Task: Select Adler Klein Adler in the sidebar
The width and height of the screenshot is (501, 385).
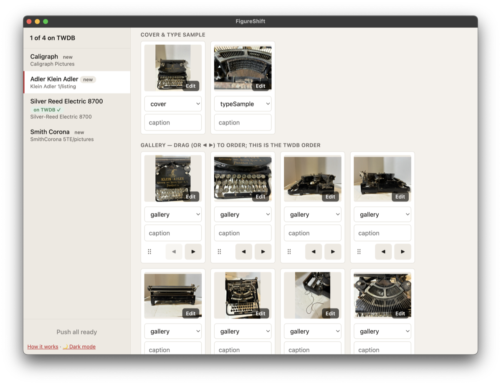Action: [x=77, y=82]
